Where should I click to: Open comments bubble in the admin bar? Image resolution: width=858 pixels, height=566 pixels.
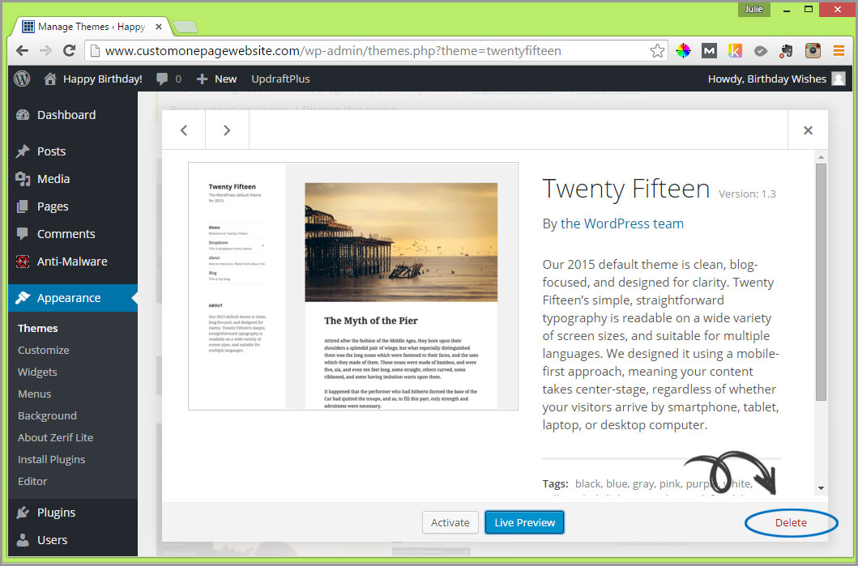[162, 79]
